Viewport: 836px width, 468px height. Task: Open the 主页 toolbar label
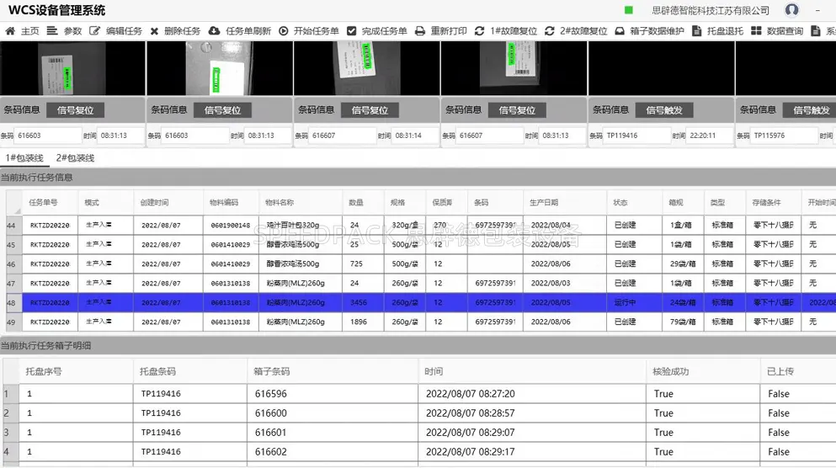(x=29, y=31)
